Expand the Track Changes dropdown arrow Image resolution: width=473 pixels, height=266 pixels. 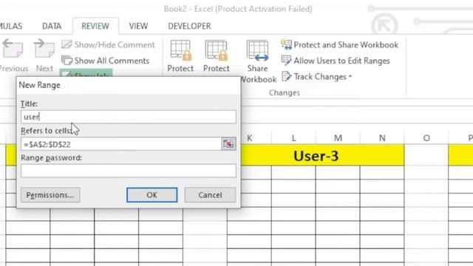(350, 77)
